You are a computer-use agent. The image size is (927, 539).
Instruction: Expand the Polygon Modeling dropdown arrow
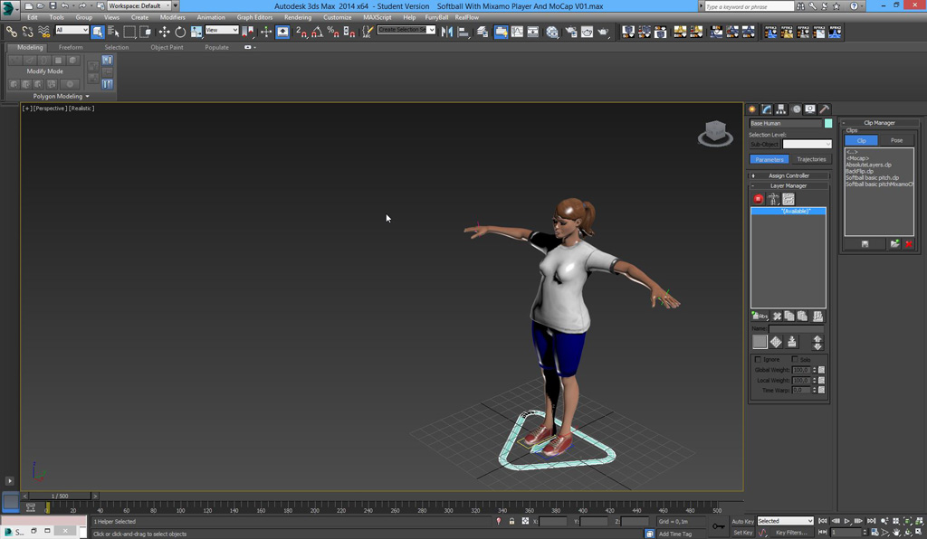[88, 96]
